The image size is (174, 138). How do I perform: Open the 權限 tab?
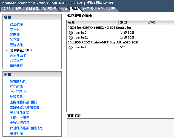pos(112,9)
